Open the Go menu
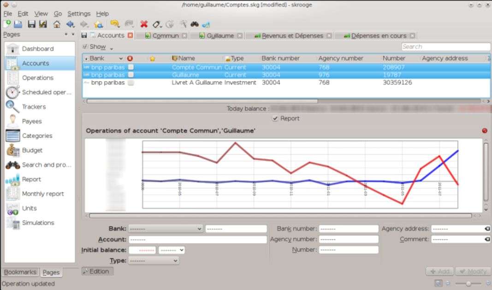 [58, 14]
